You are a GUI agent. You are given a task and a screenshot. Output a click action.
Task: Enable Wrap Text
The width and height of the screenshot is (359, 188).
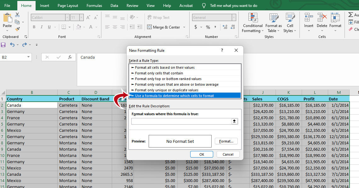click(x=159, y=17)
